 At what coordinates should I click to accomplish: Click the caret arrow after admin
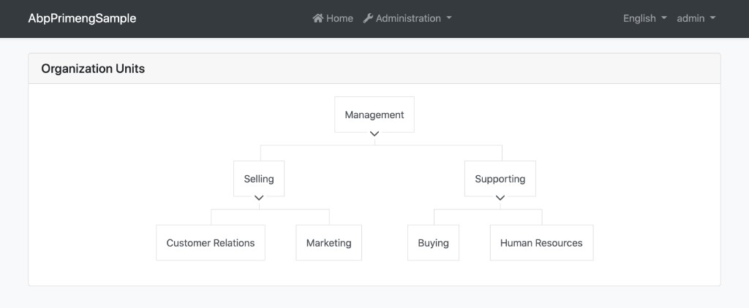pos(712,18)
